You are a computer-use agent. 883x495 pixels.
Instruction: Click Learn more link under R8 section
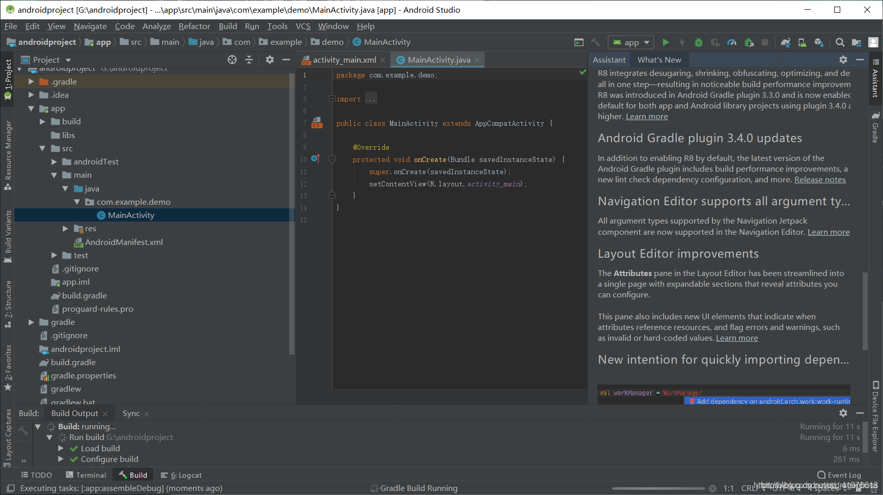point(647,116)
